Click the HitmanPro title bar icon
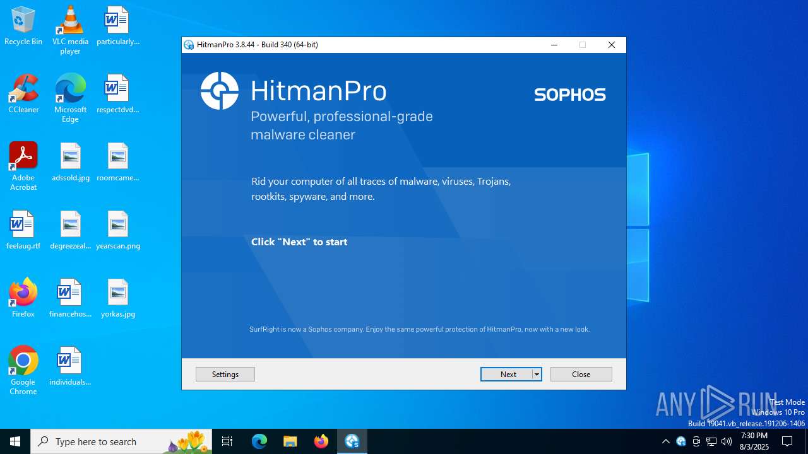The width and height of the screenshot is (808, 454). (189, 45)
